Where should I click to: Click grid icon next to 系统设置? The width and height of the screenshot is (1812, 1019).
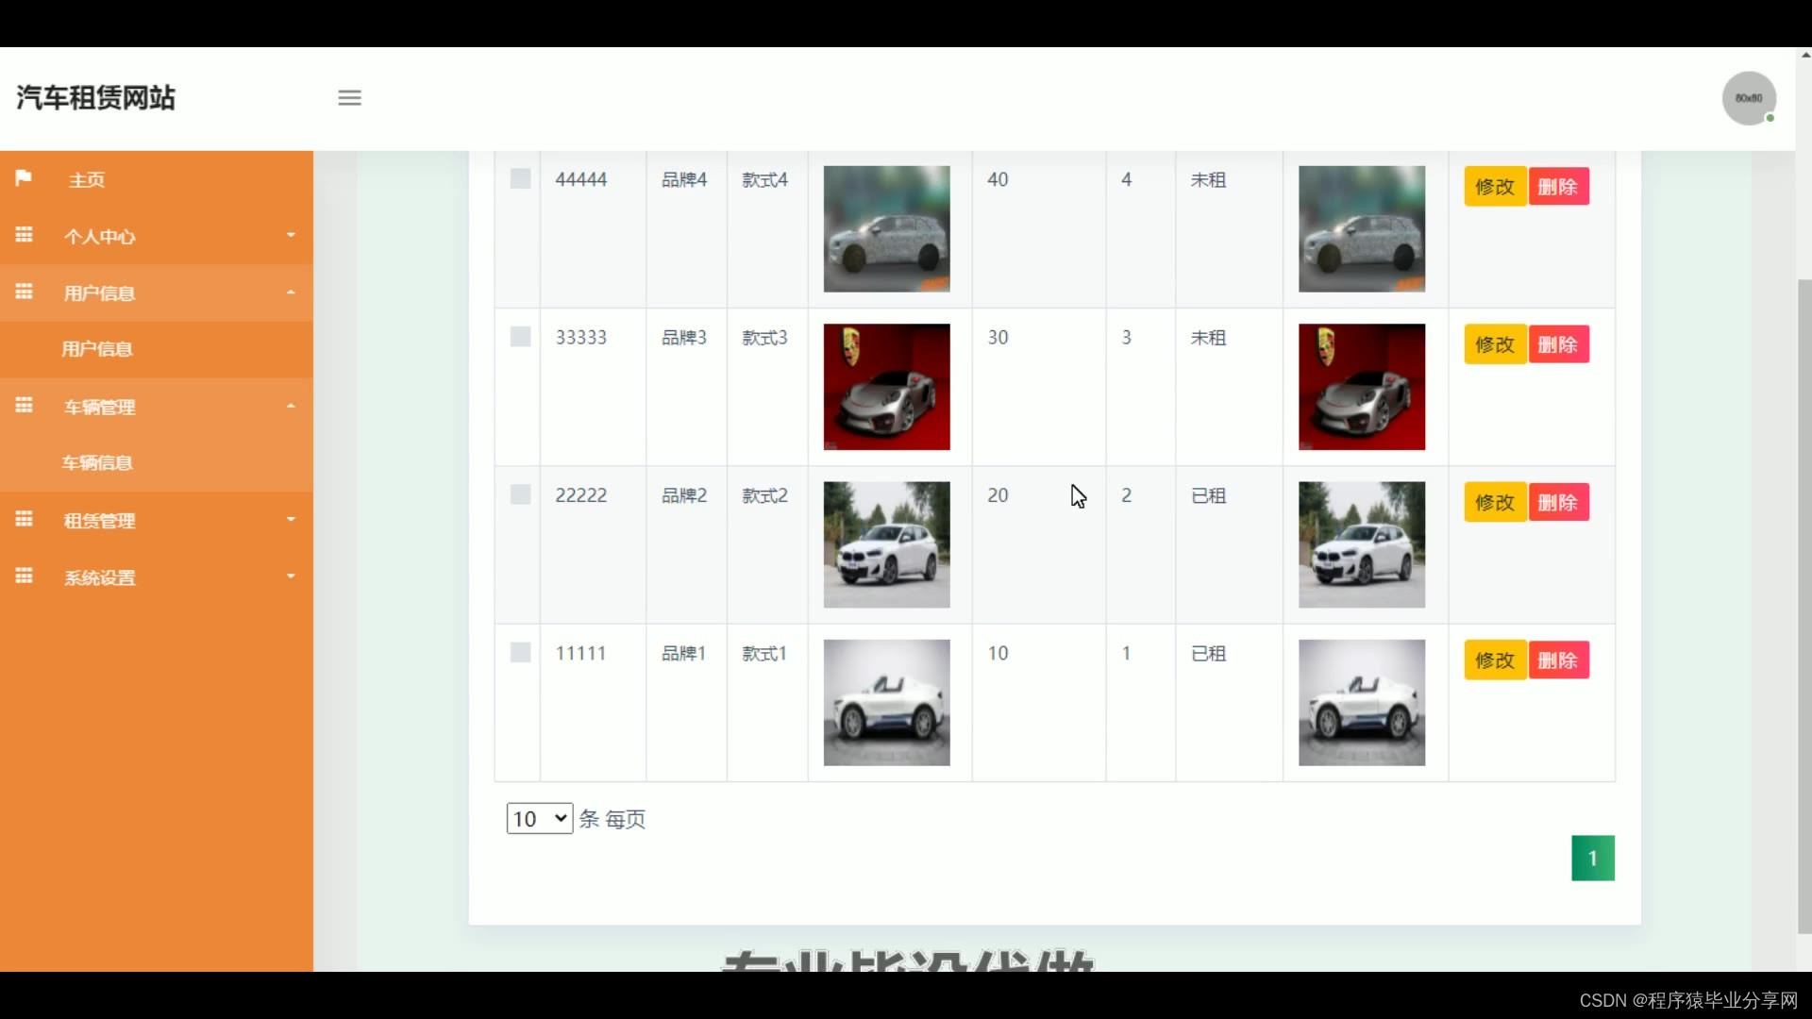coord(24,576)
